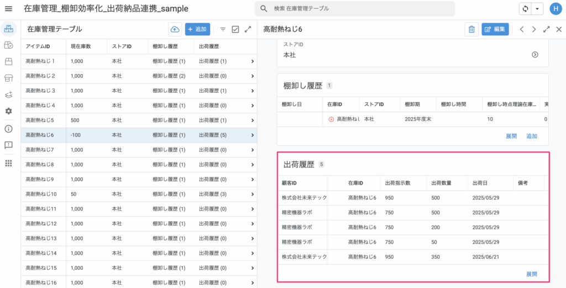Open the box with checkmark sidebar view

pyautogui.click(x=9, y=45)
